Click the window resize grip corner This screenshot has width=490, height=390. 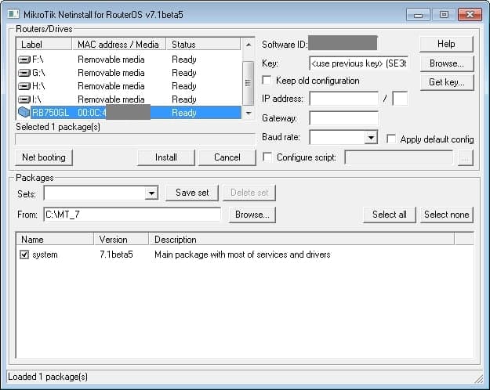click(x=479, y=379)
